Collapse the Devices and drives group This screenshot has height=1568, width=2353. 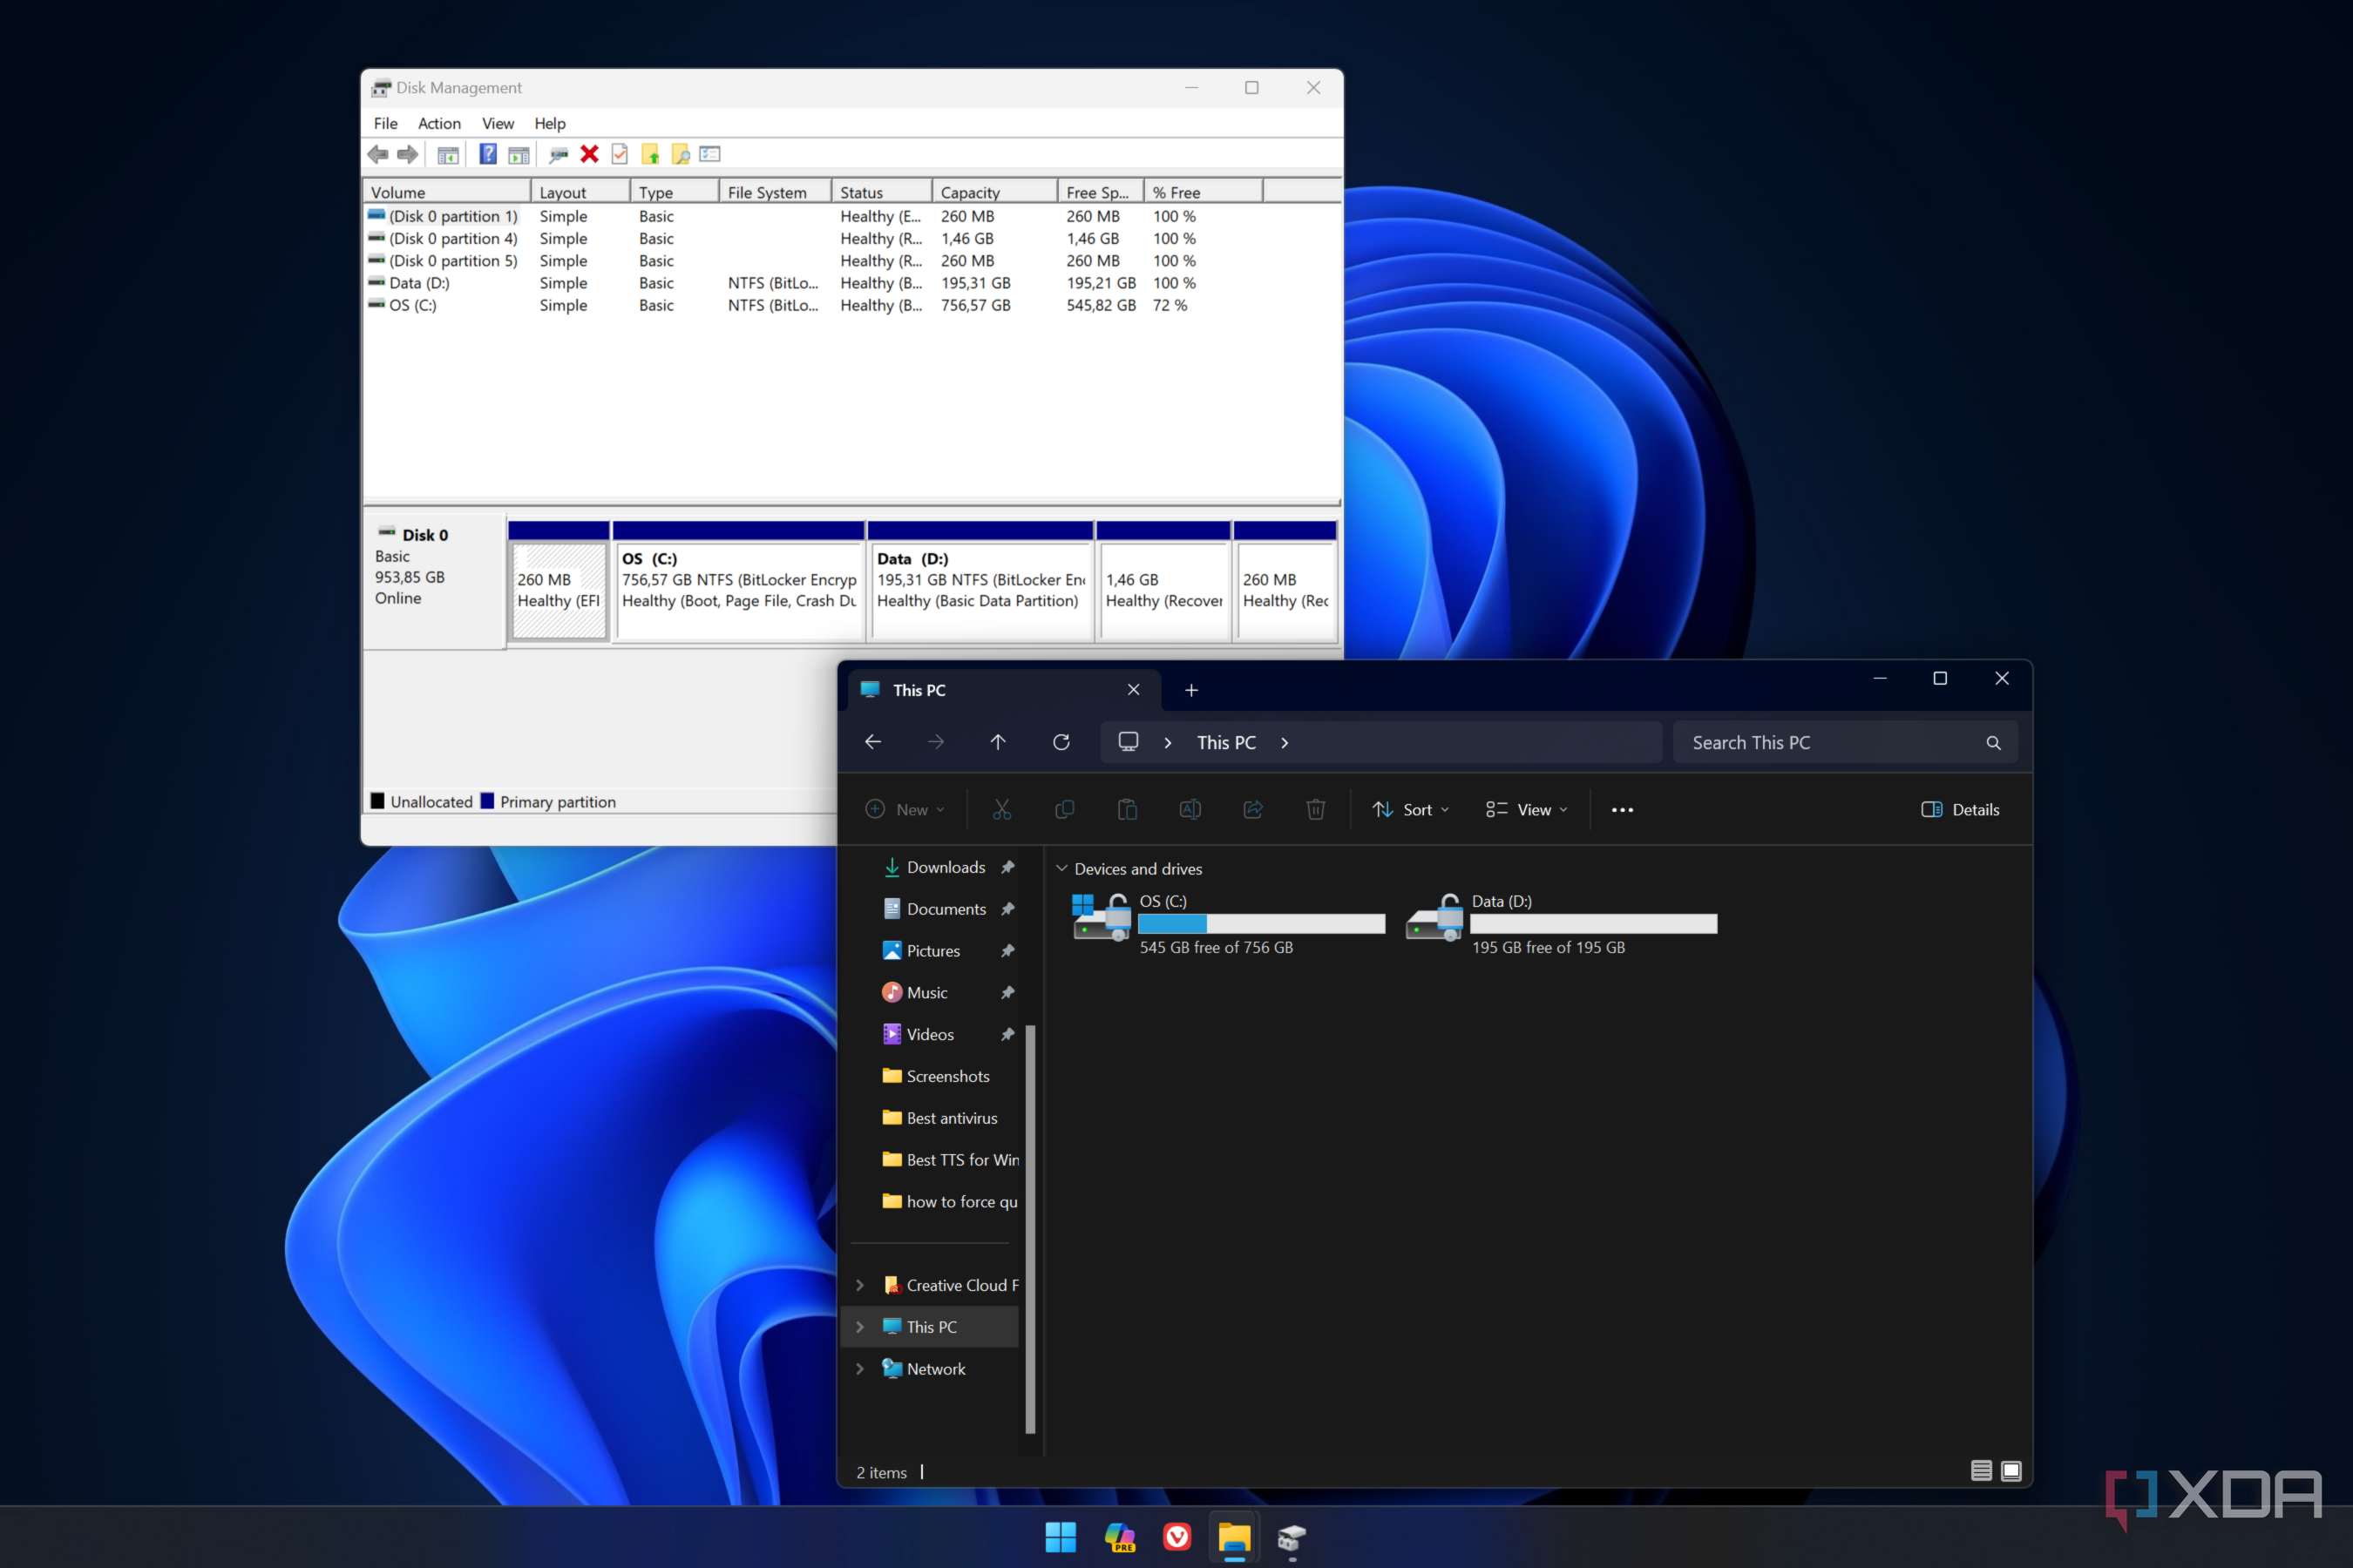coord(1061,868)
